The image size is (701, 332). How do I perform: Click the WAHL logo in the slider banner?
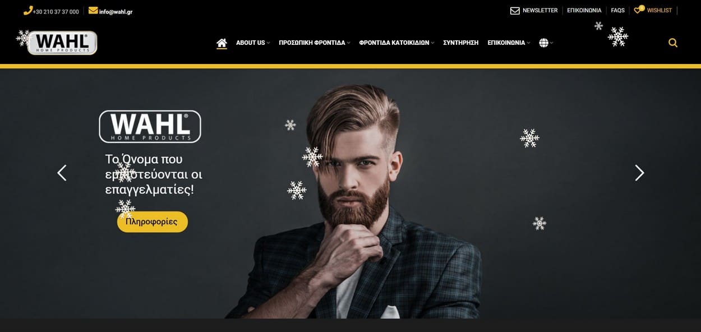point(150,126)
